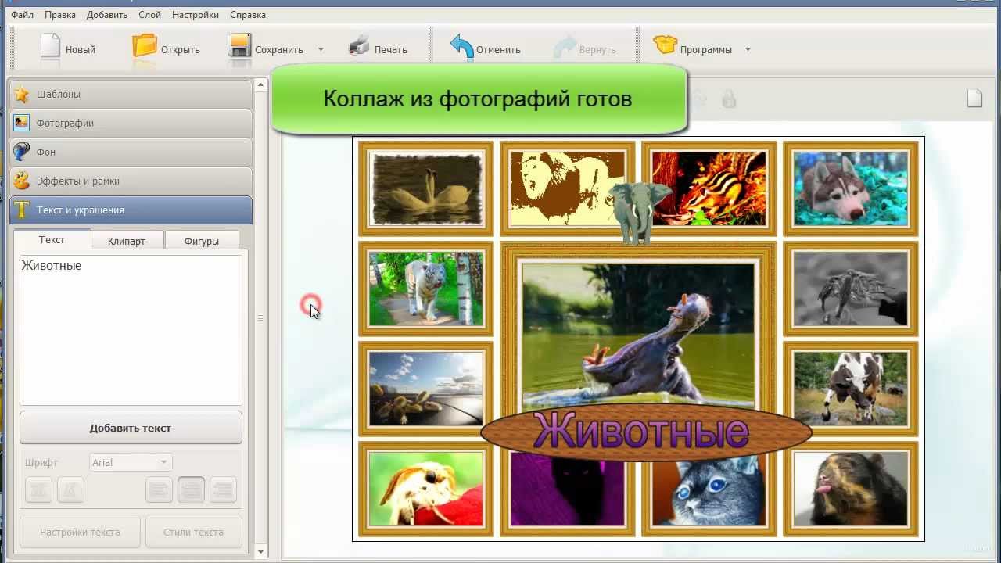1001x563 pixels.
Task: Select the guinea pig photo
Action: click(x=850, y=489)
